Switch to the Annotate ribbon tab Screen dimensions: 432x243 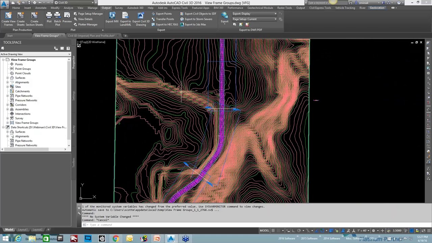(41, 8)
